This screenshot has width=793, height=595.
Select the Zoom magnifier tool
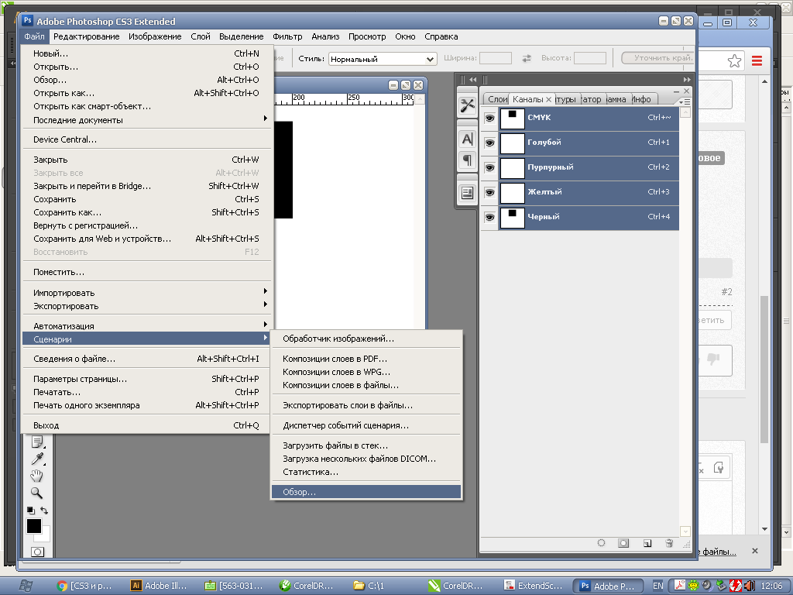coord(36,493)
